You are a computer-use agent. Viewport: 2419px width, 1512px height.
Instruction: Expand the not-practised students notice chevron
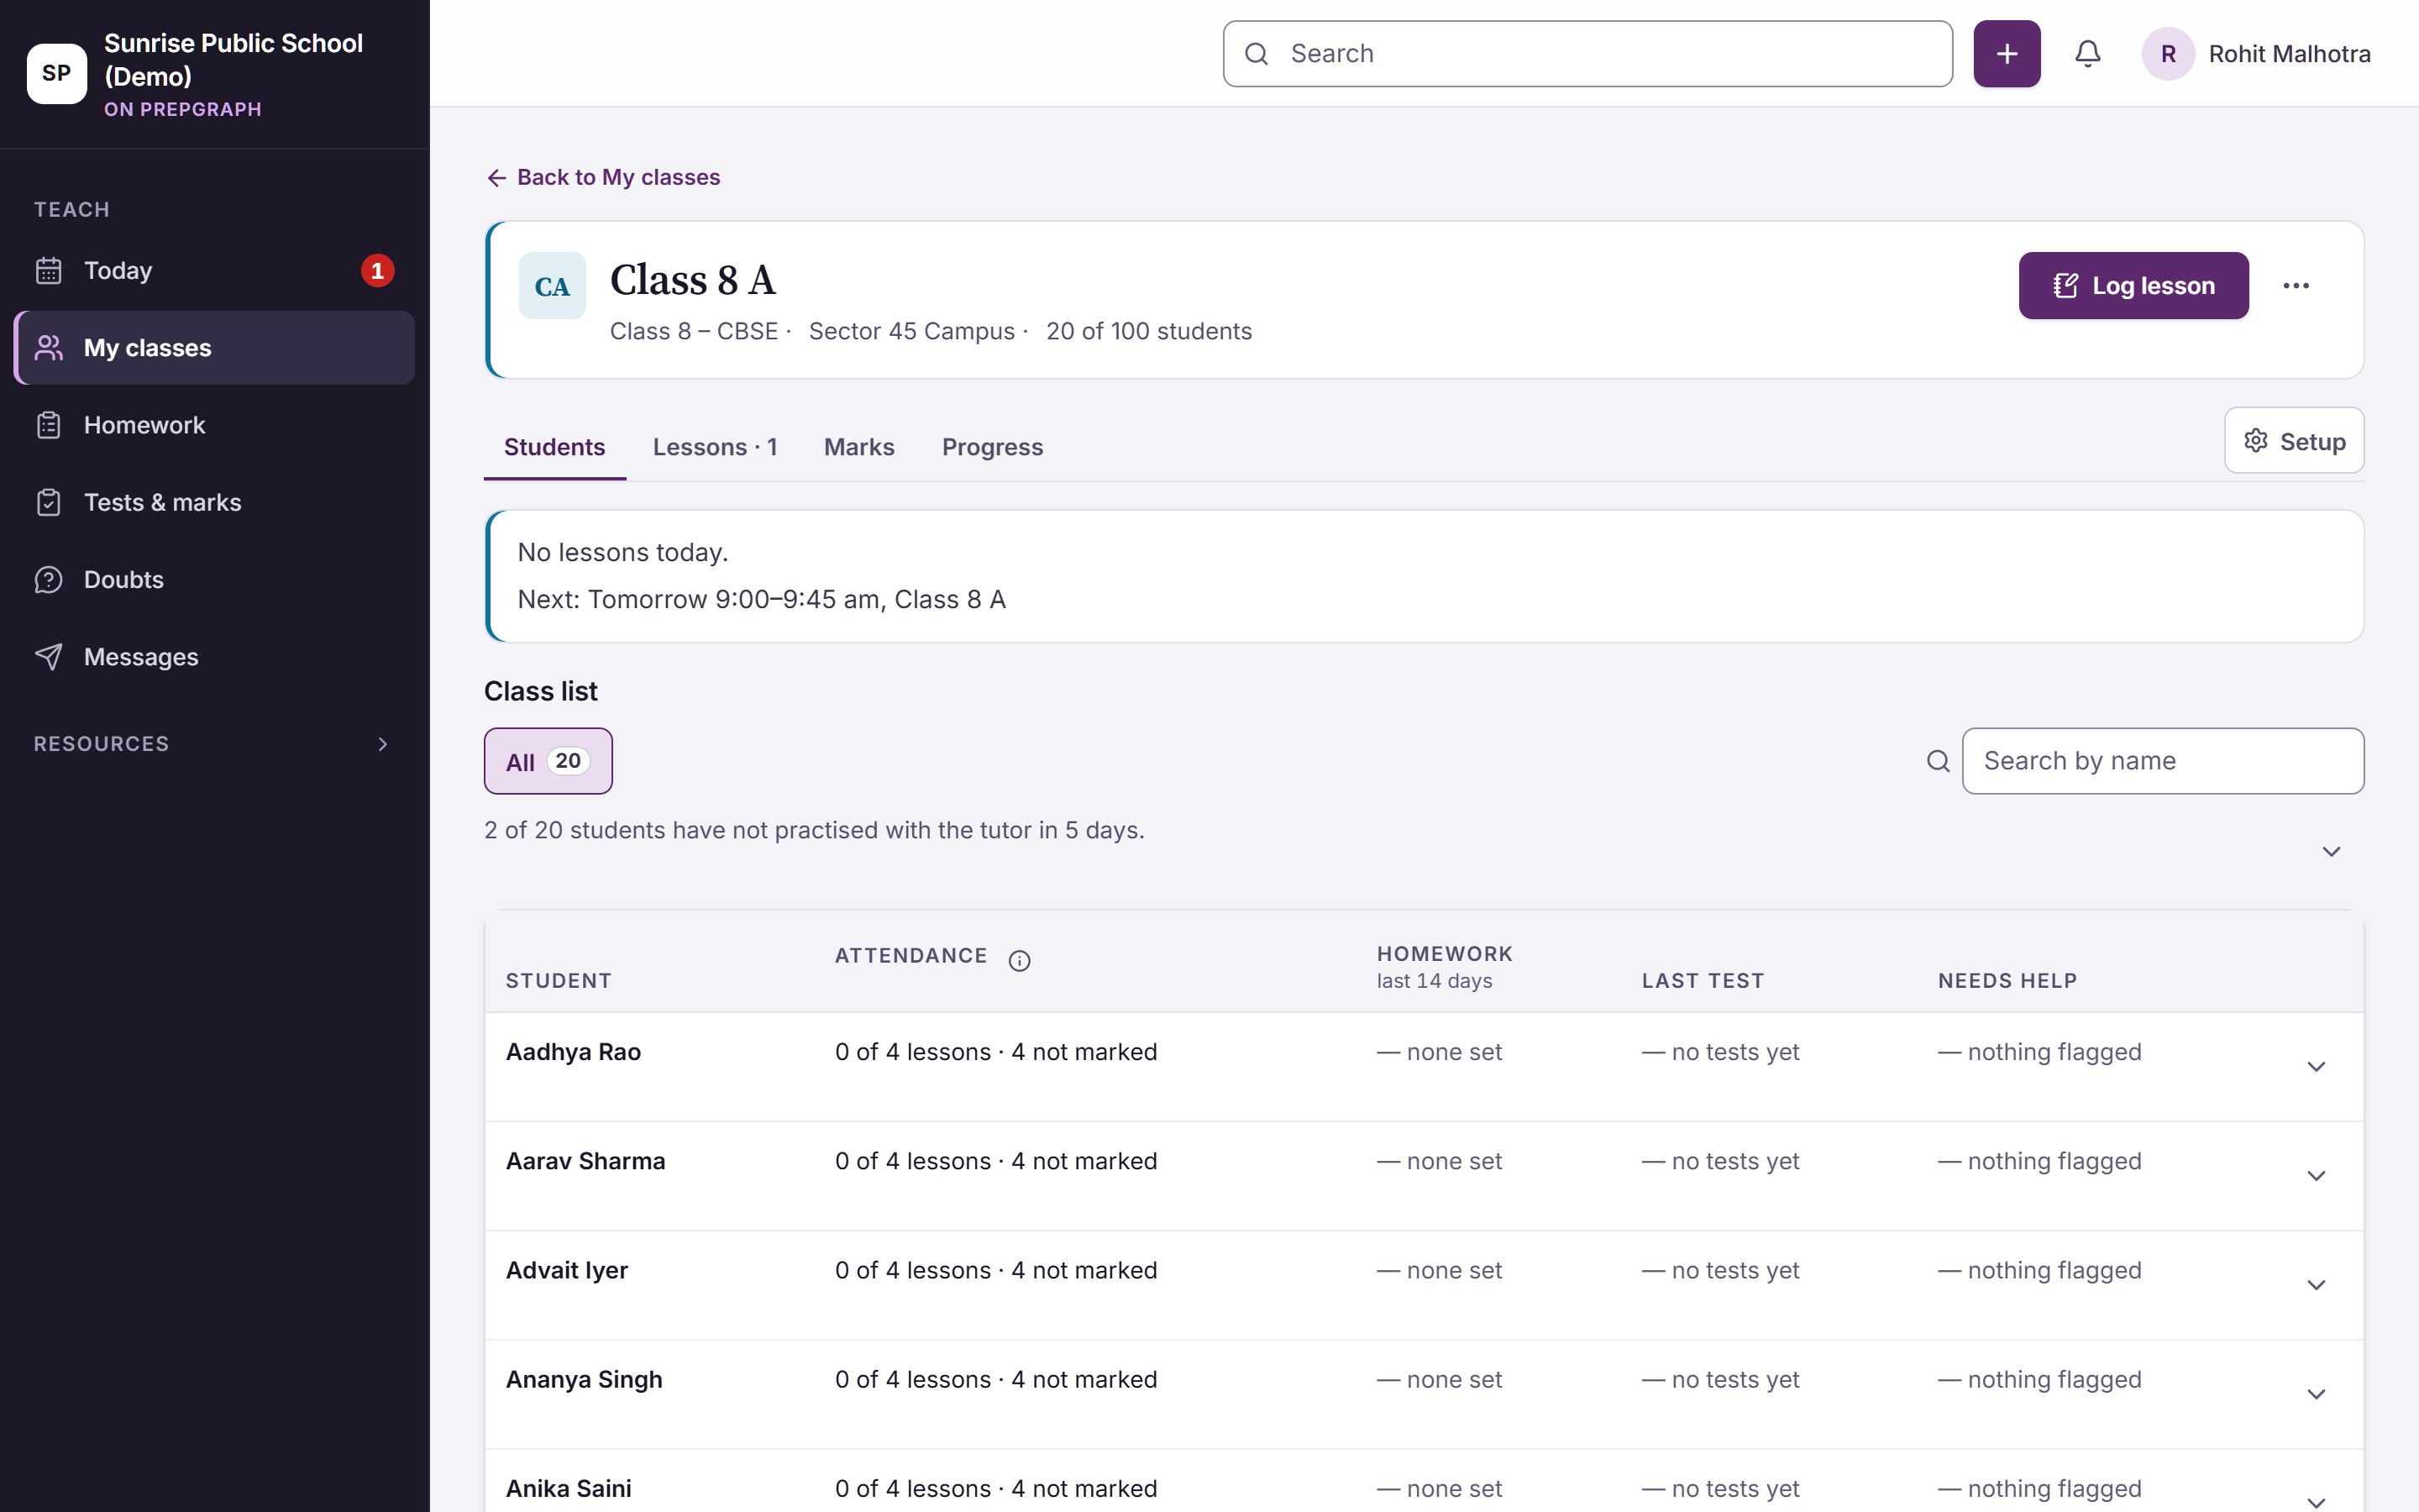(2331, 851)
